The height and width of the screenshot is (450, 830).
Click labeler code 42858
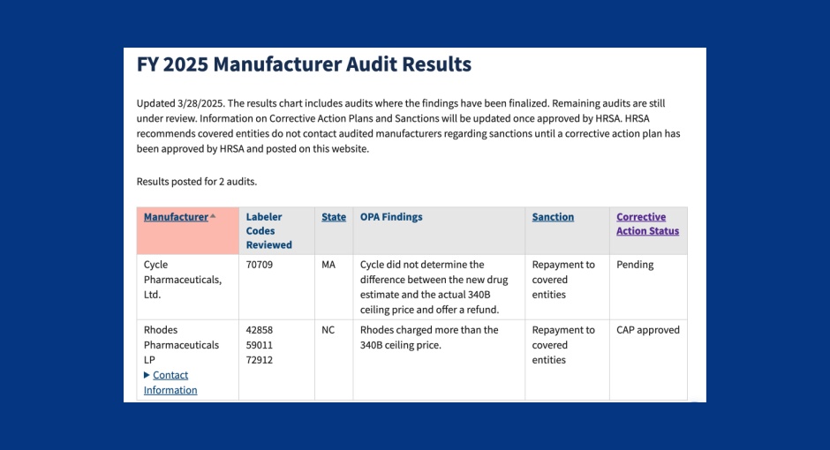coord(260,330)
